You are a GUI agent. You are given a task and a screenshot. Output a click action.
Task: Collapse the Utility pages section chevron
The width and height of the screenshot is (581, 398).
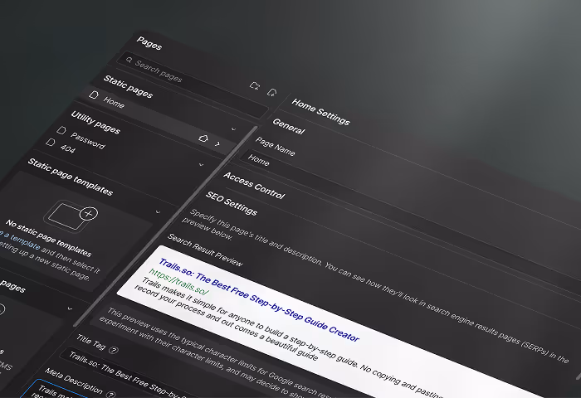(201, 165)
